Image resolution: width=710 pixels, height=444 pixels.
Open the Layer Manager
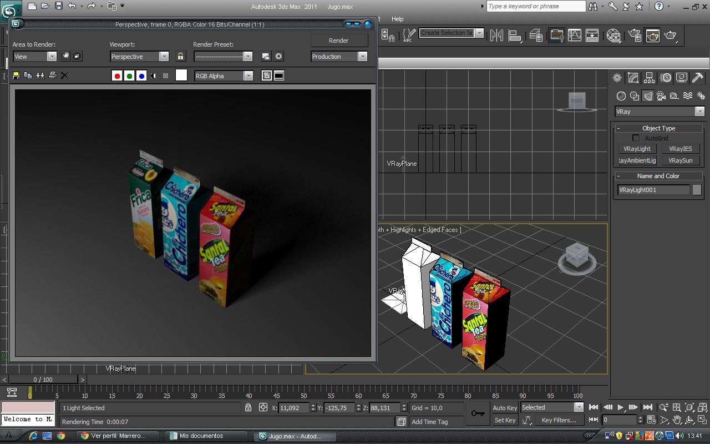[x=536, y=35]
